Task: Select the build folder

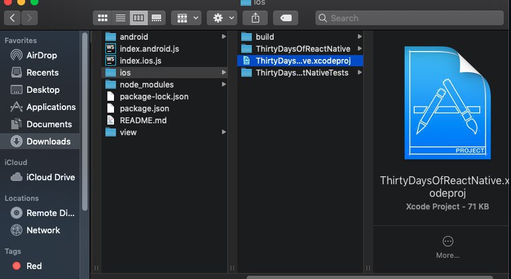Action: coord(300,37)
